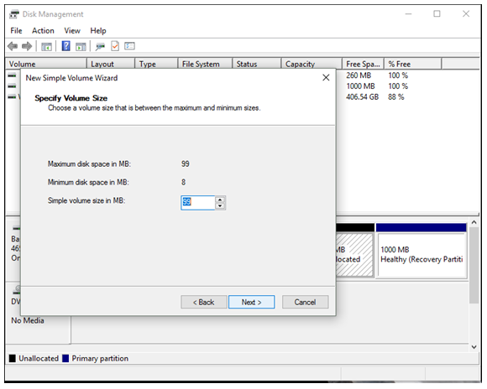Screen dimensions: 487x389
Task: Click the Properties checkmark-page toolbar icon
Action: (x=115, y=46)
